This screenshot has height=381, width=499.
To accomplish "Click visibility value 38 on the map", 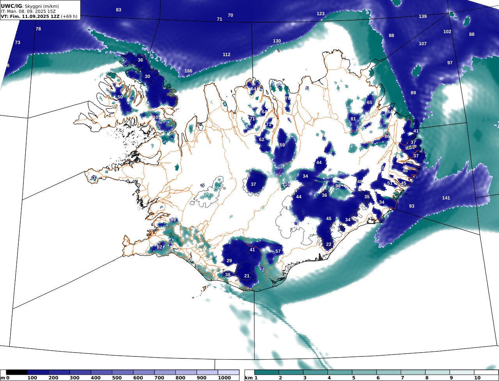I will [228, 275].
